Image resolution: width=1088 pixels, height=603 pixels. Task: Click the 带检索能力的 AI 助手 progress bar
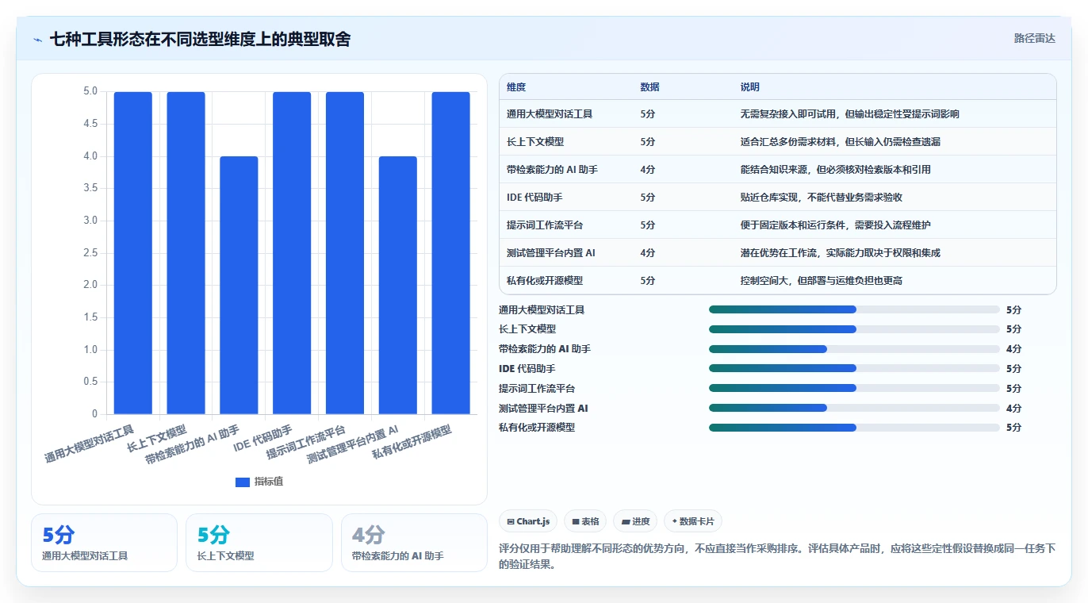coord(854,349)
